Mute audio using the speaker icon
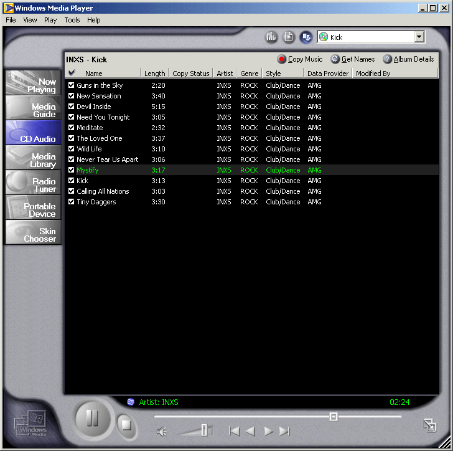Screen dimensions: 453x451 pyautogui.click(x=162, y=432)
